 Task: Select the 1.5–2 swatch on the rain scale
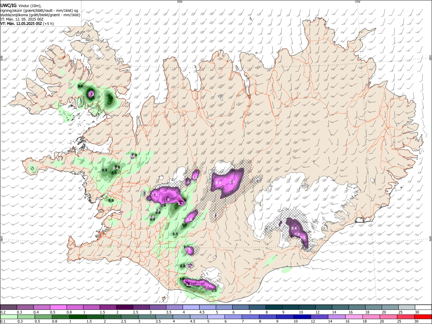[95, 317]
